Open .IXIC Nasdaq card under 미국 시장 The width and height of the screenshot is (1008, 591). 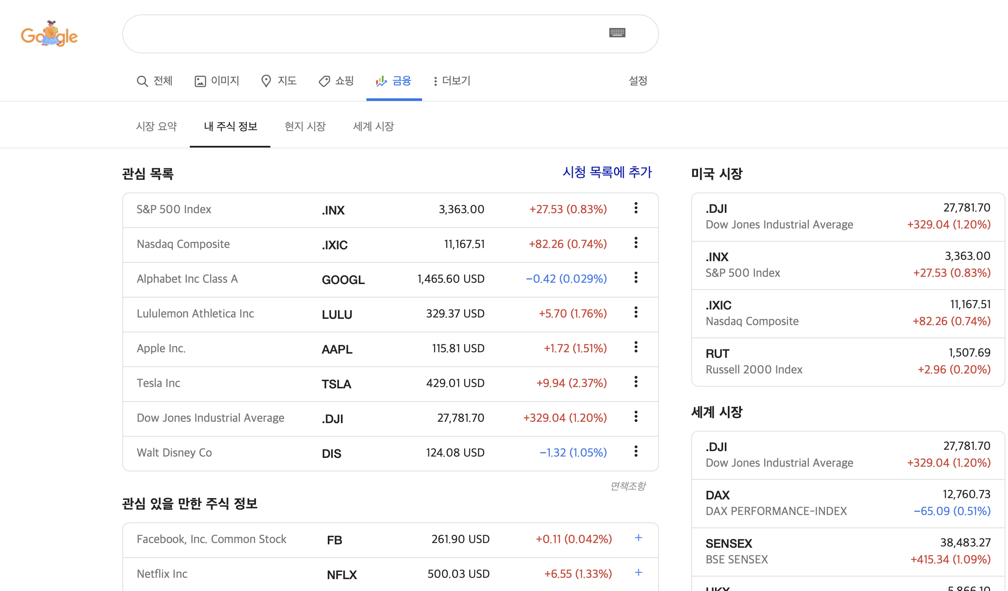coord(848,314)
